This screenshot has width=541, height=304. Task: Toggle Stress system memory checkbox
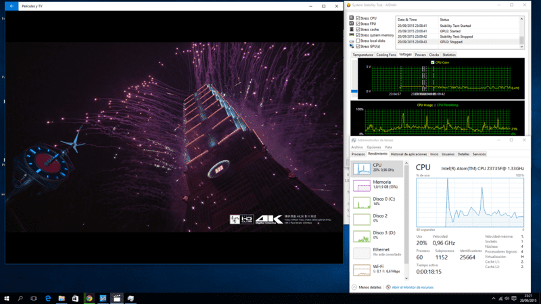pos(358,35)
